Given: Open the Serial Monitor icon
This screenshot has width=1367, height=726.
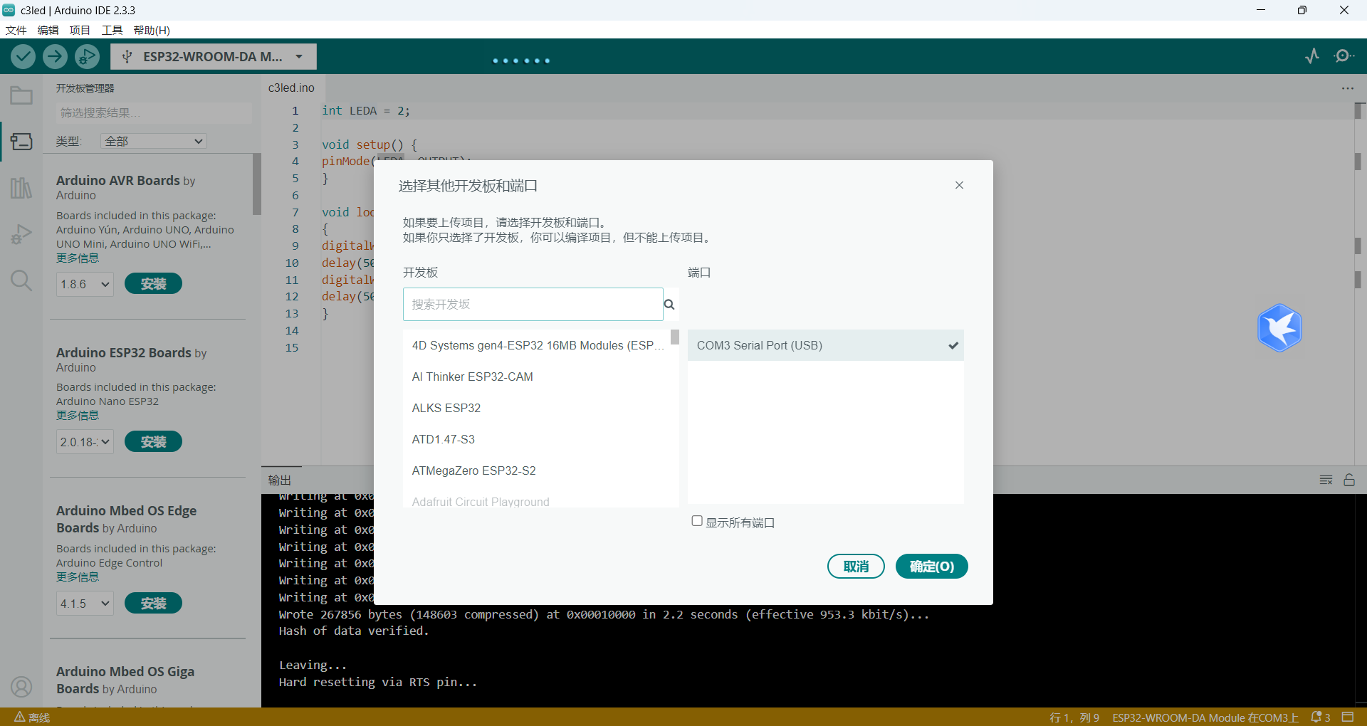Looking at the screenshot, I should (x=1344, y=56).
